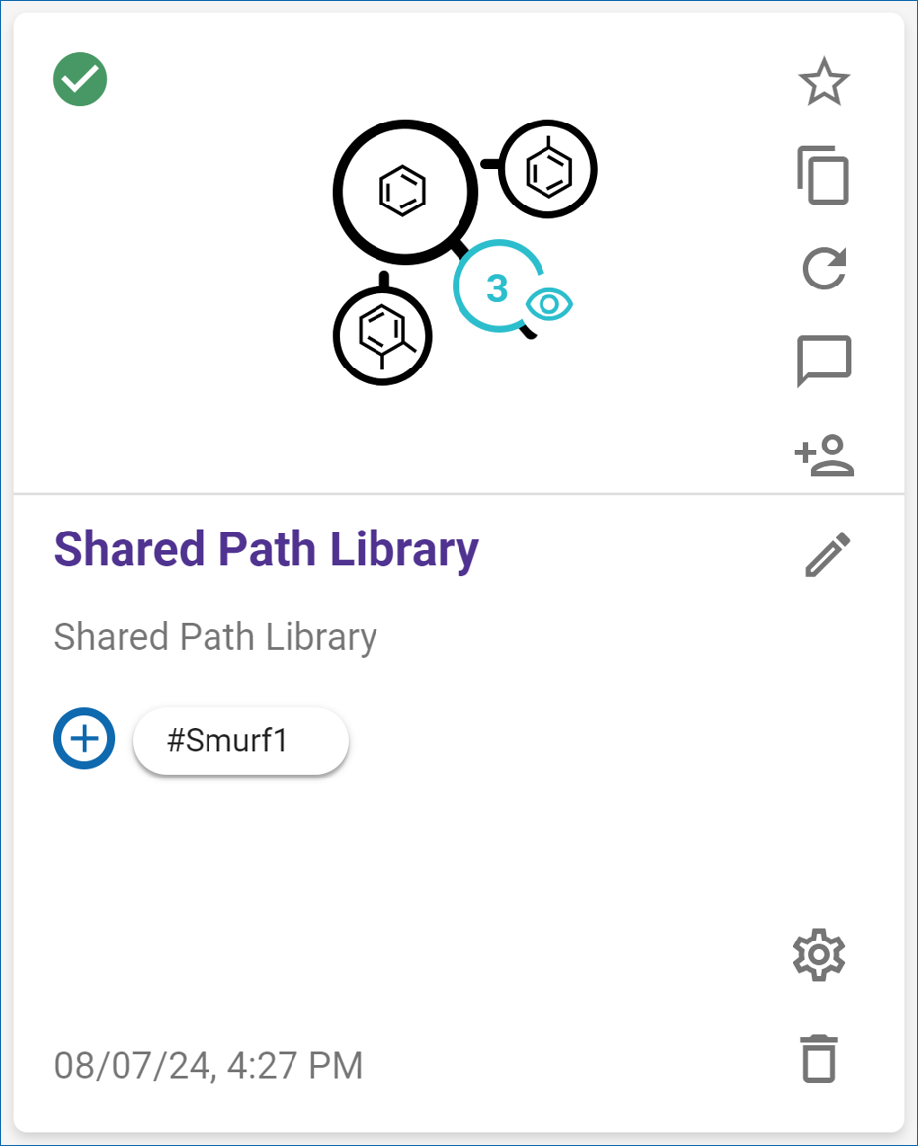Click the refresh arrow icon
This screenshot has height=1146, width=918.
click(823, 269)
